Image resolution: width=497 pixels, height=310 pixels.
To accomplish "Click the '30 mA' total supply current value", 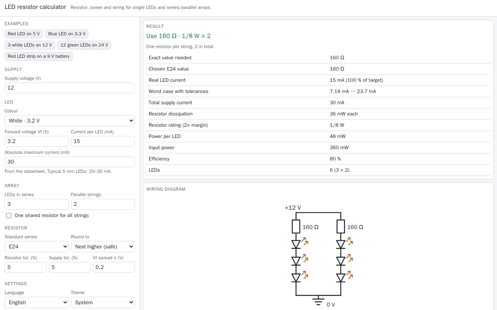I will 337,103.
